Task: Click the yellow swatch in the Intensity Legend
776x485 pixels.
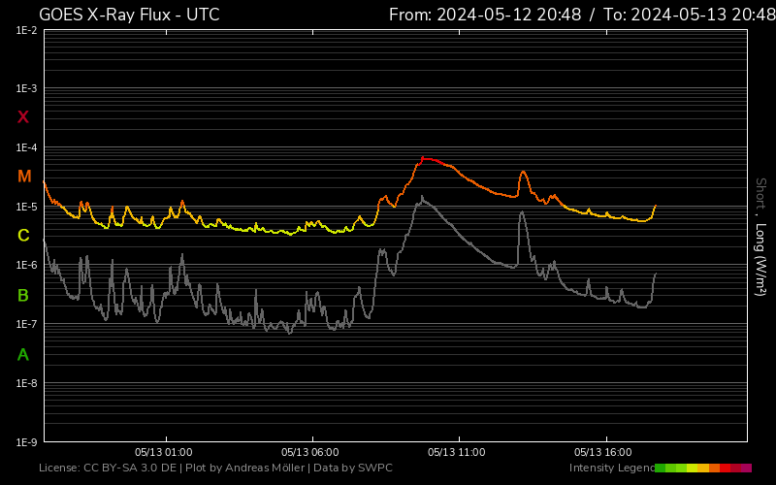Action: tap(692, 469)
